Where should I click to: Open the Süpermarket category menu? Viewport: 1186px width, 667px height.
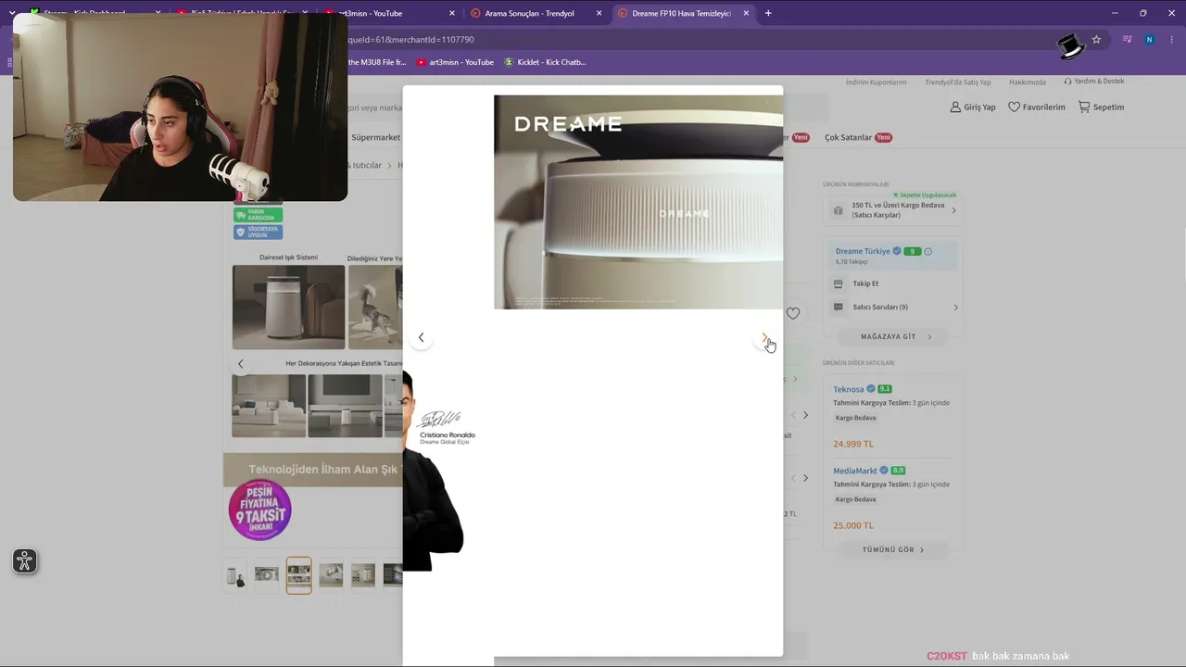(x=375, y=137)
